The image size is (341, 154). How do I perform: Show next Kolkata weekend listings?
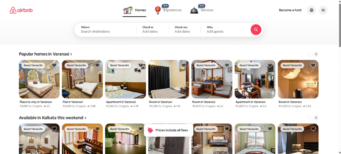(x=316, y=118)
